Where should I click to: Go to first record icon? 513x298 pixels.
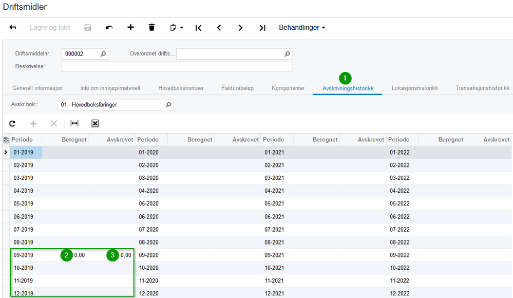pos(198,28)
